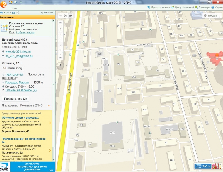Open the Показать layers dropdown on the map
Viewport: 223px width, 172px height.
pos(212,16)
